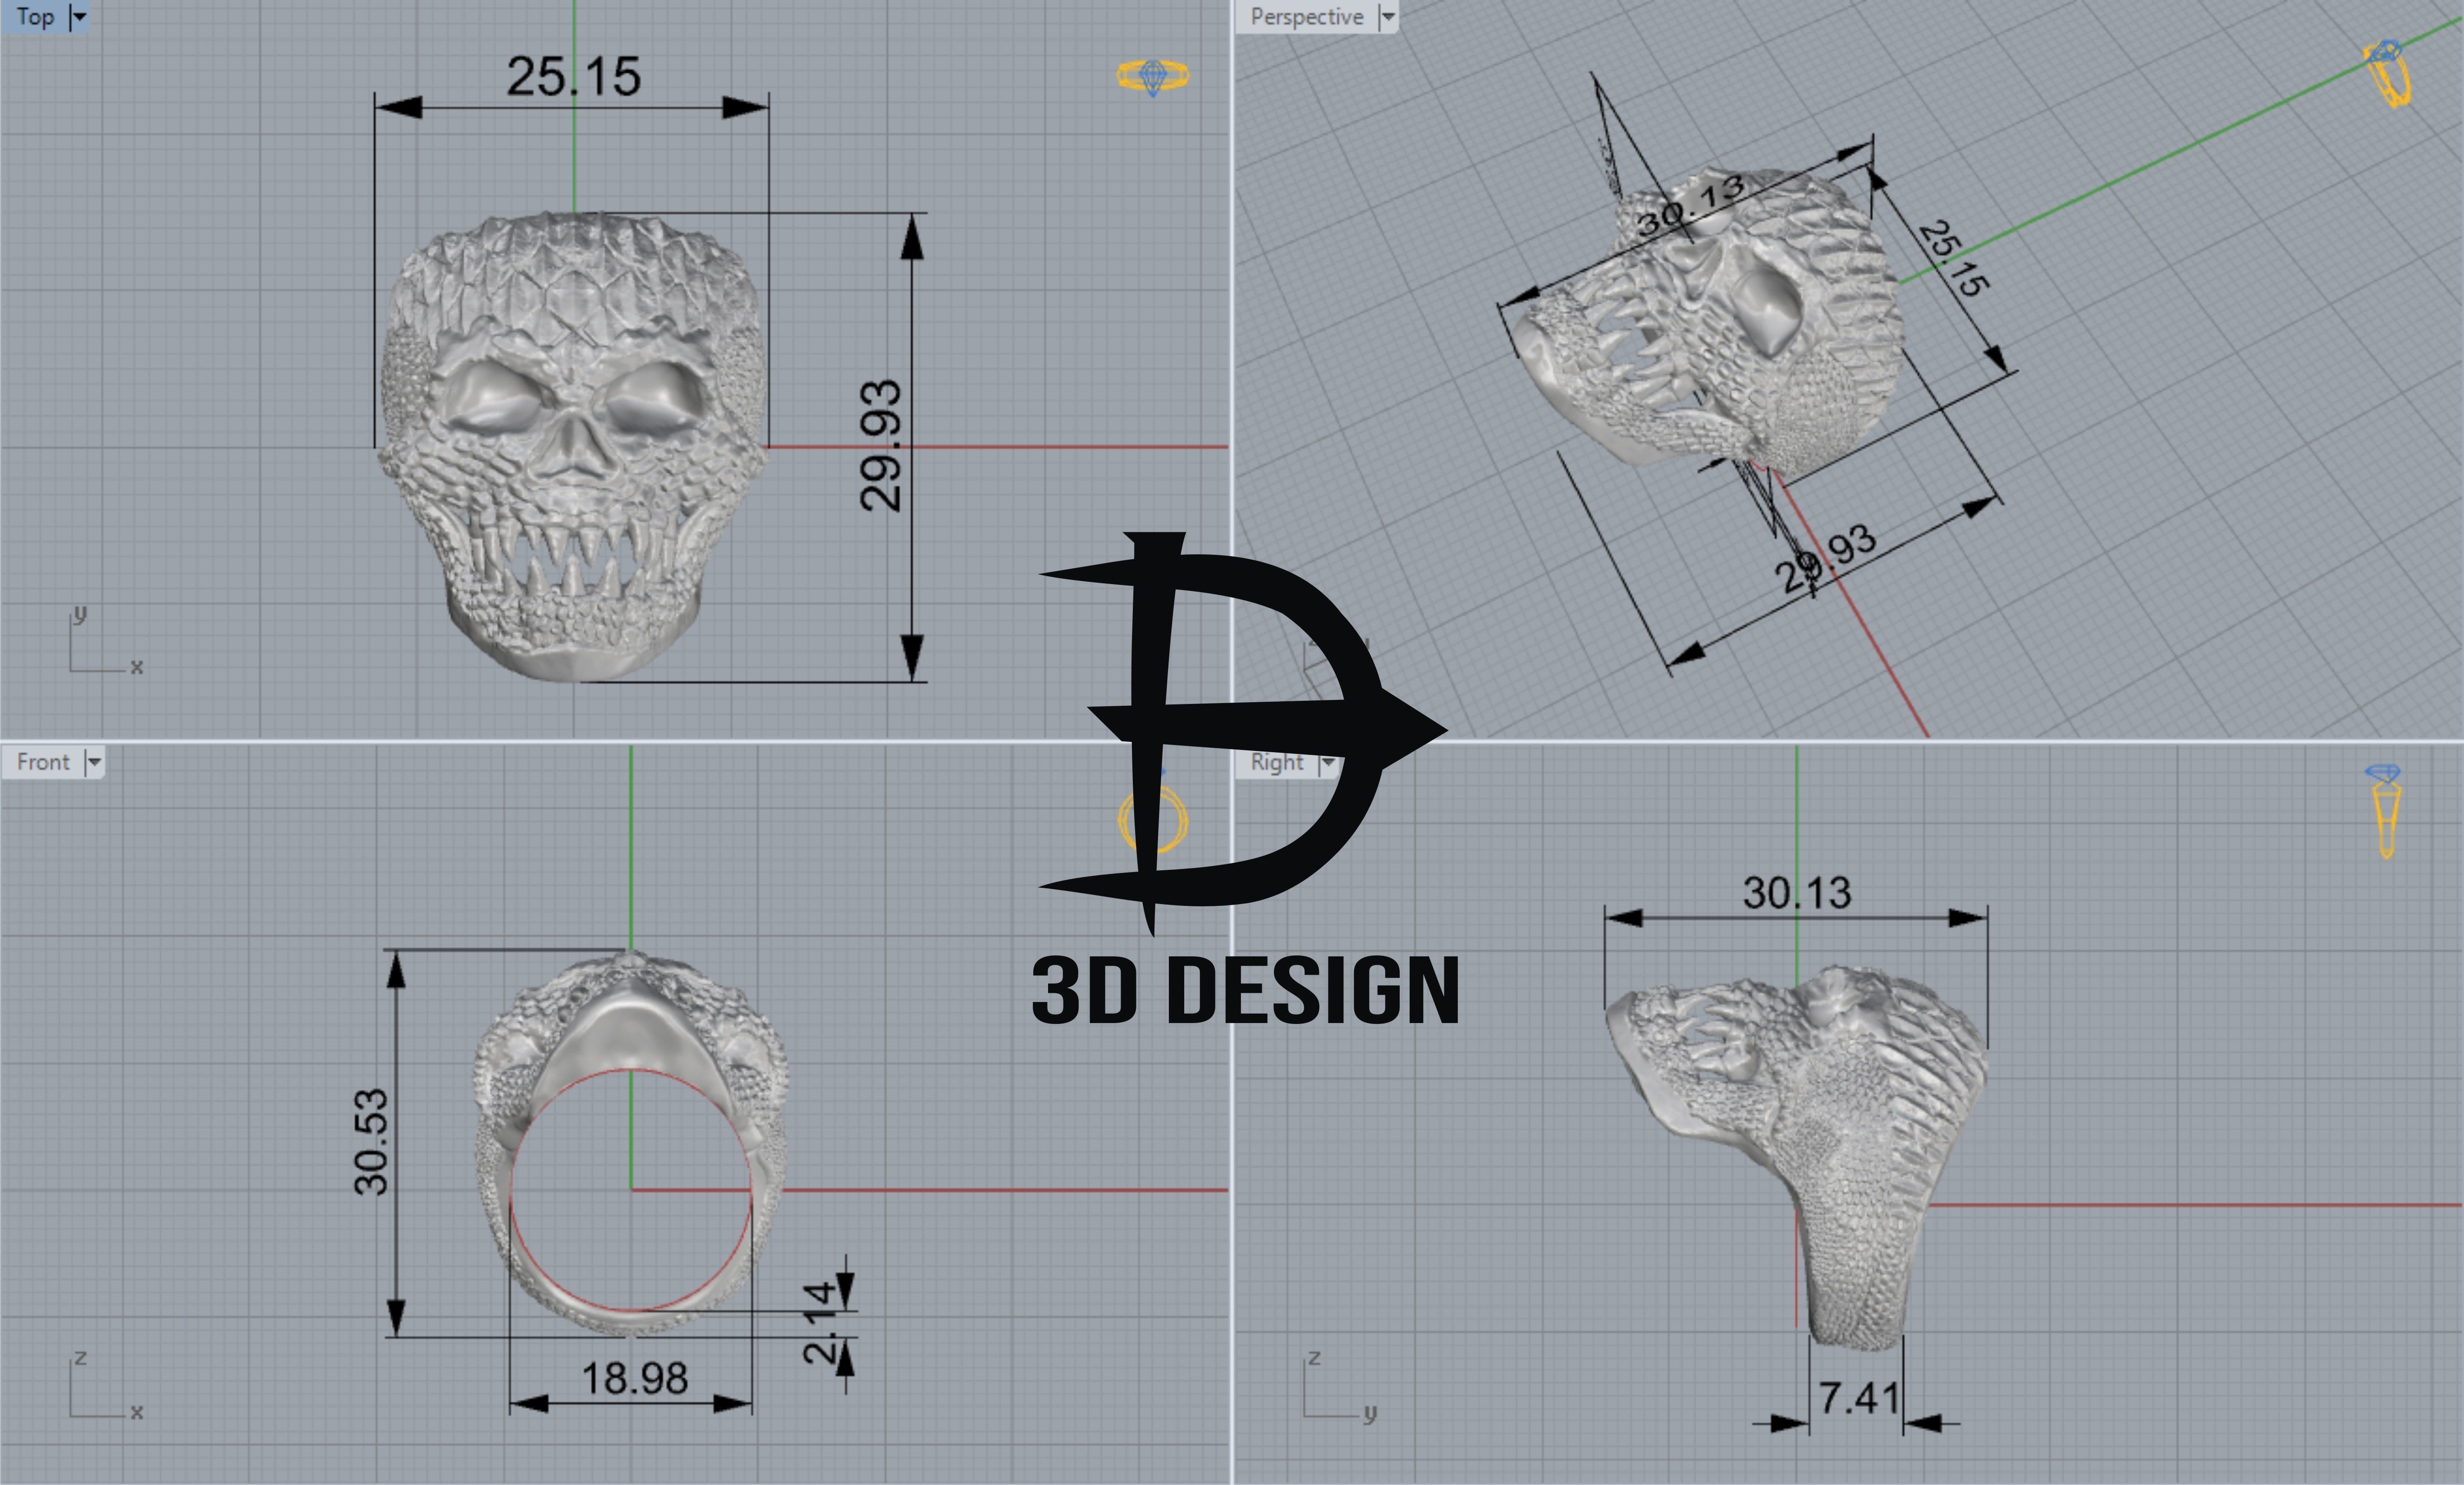This screenshot has width=2464, height=1485.
Task: Click the 29.93 dimension in Perspective viewport
Action: (x=1826, y=558)
